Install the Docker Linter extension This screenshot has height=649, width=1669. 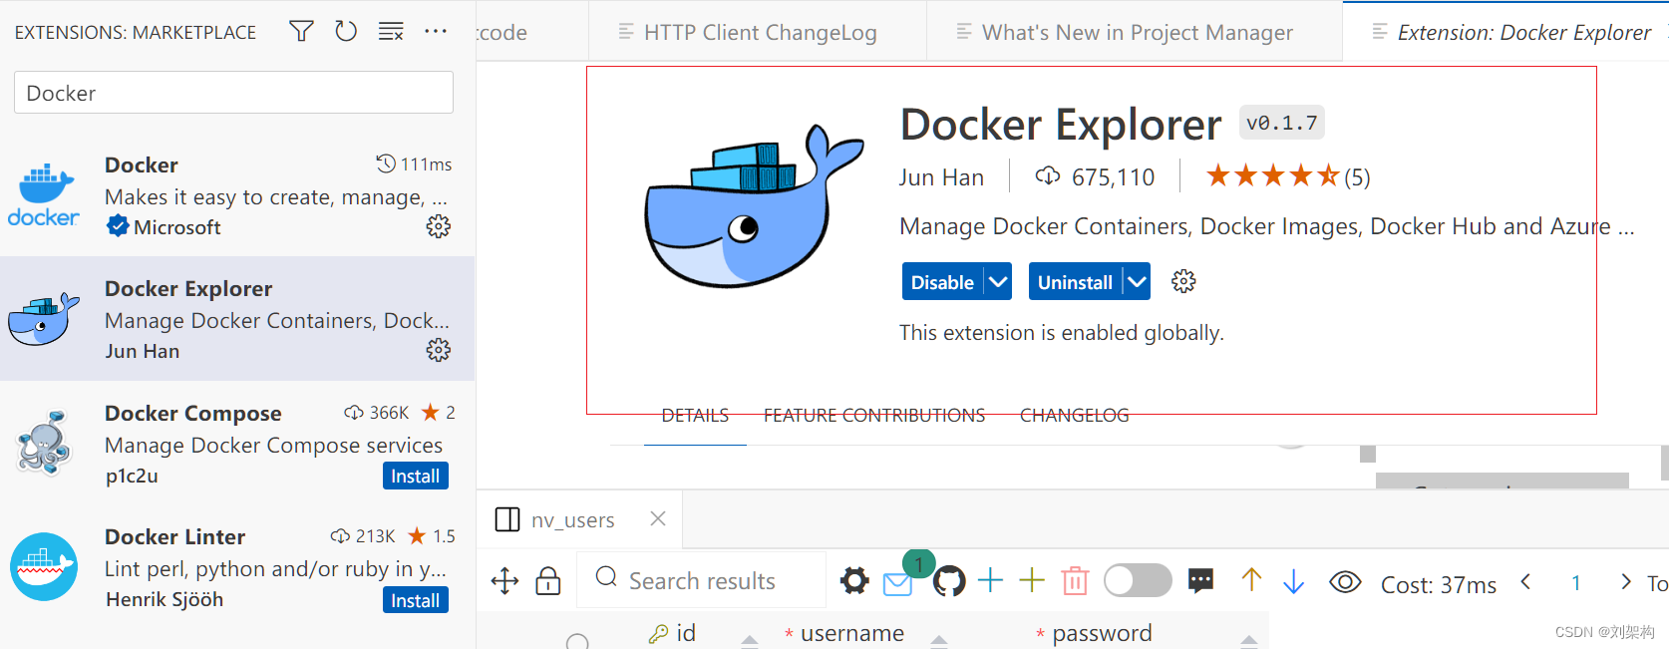415,600
